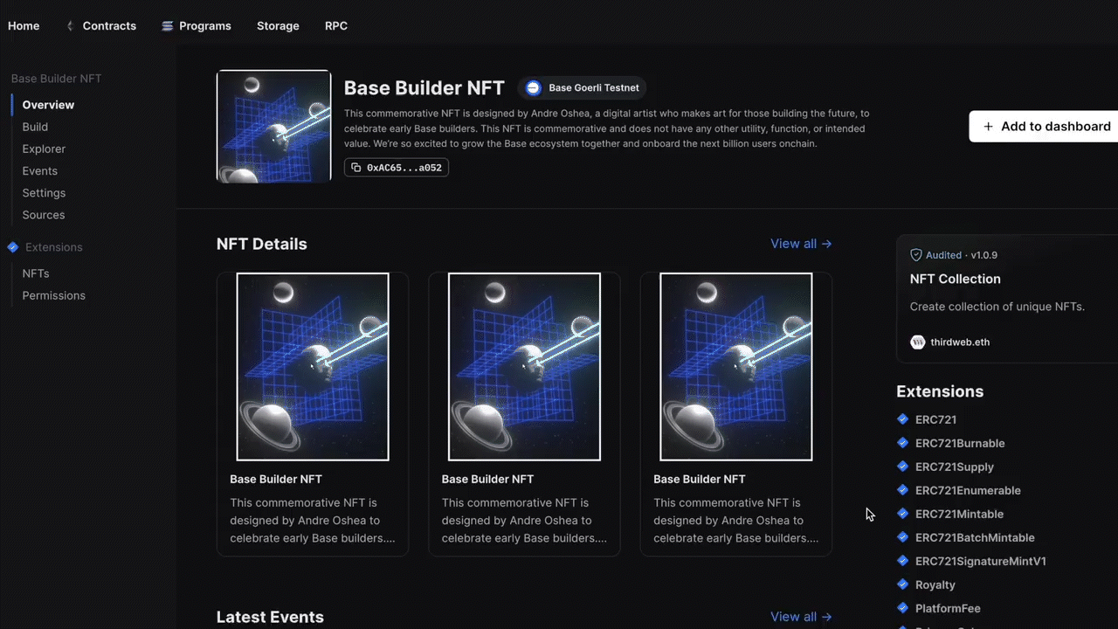Click the diamond icon next to ERC721Mintable
The width and height of the screenshot is (1118, 629).
click(x=903, y=514)
